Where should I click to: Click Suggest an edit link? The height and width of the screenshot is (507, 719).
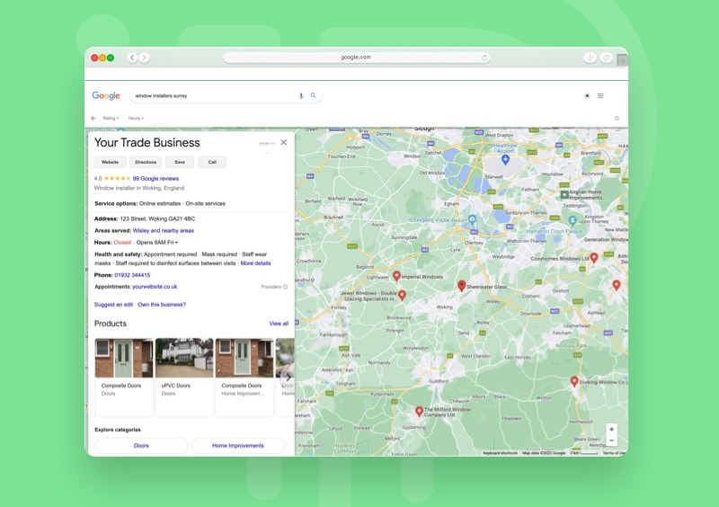point(114,304)
